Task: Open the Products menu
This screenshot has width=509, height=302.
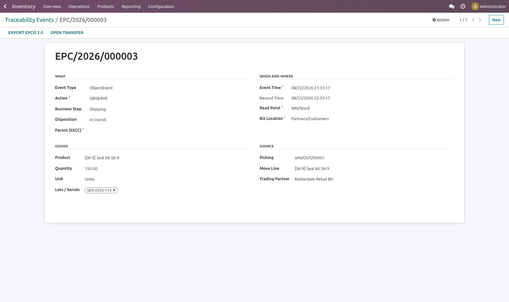Action: [x=106, y=6]
